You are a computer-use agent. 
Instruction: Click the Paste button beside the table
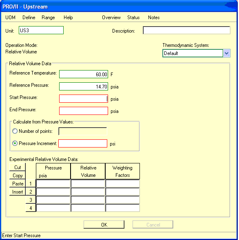point(18,183)
